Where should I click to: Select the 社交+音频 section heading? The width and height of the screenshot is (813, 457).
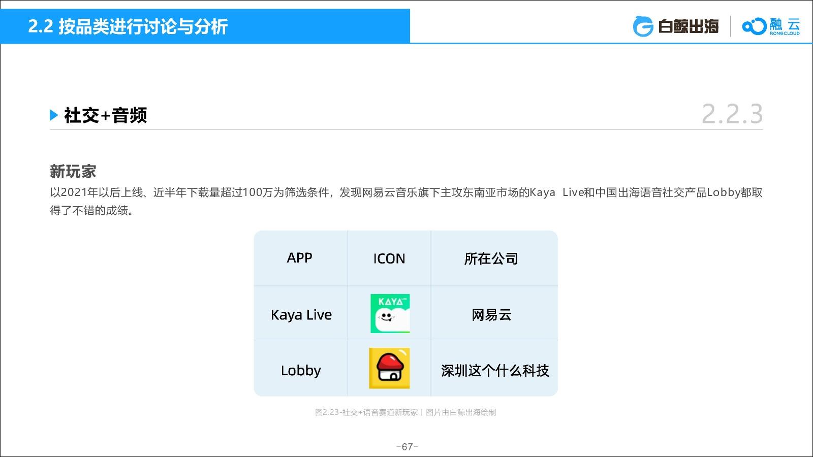pyautogui.click(x=106, y=115)
